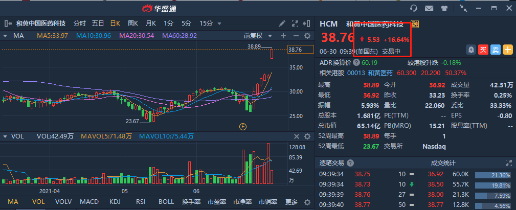Click the MA20:30.54 legend label
Screen dimensions: 516x210
[137, 35]
